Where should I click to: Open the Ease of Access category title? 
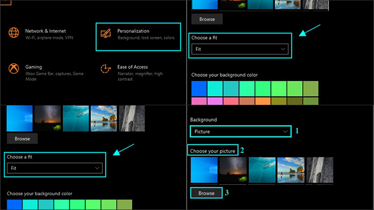coord(132,67)
